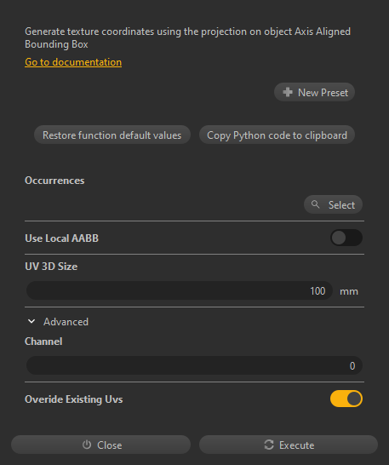Click Restore function default values button
This screenshot has height=465, width=389.
coord(112,135)
